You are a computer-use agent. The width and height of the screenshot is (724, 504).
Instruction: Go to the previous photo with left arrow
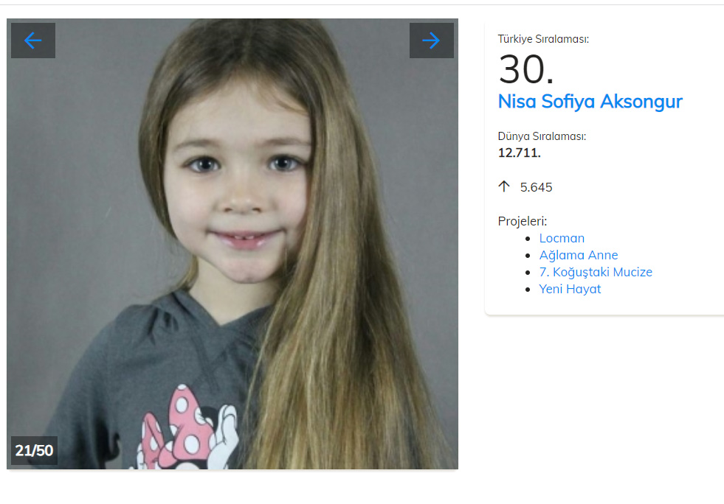33,41
